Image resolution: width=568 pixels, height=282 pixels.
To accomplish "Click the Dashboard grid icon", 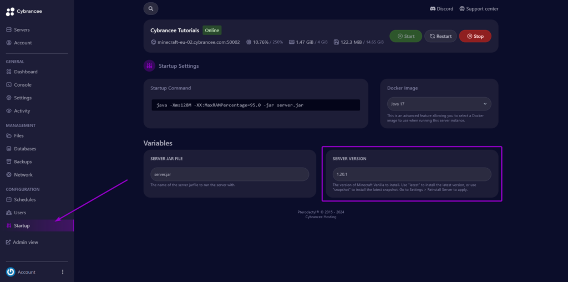I will pyautogui.click(x=9, y=72).
